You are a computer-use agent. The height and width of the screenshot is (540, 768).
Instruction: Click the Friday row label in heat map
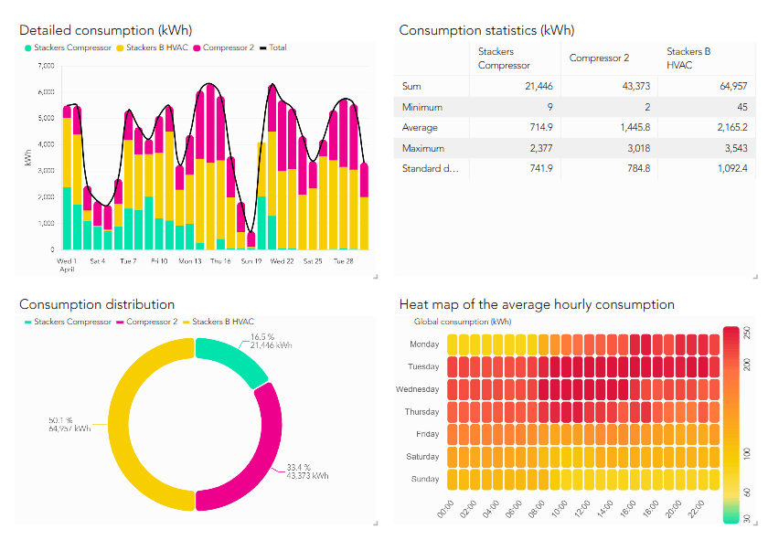point(428,434)
